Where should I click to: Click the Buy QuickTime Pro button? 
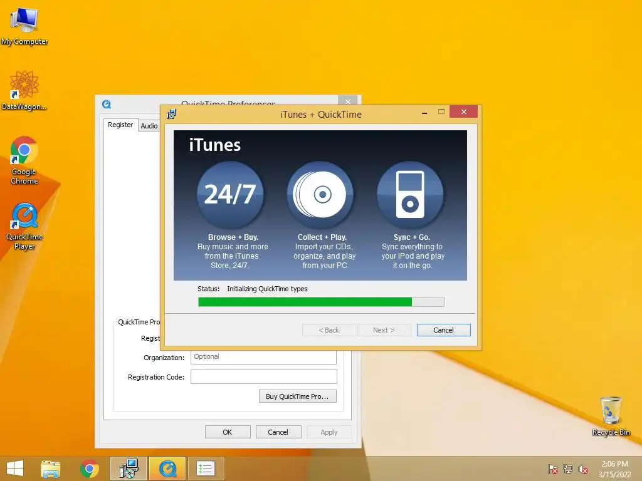coord(298,396)
